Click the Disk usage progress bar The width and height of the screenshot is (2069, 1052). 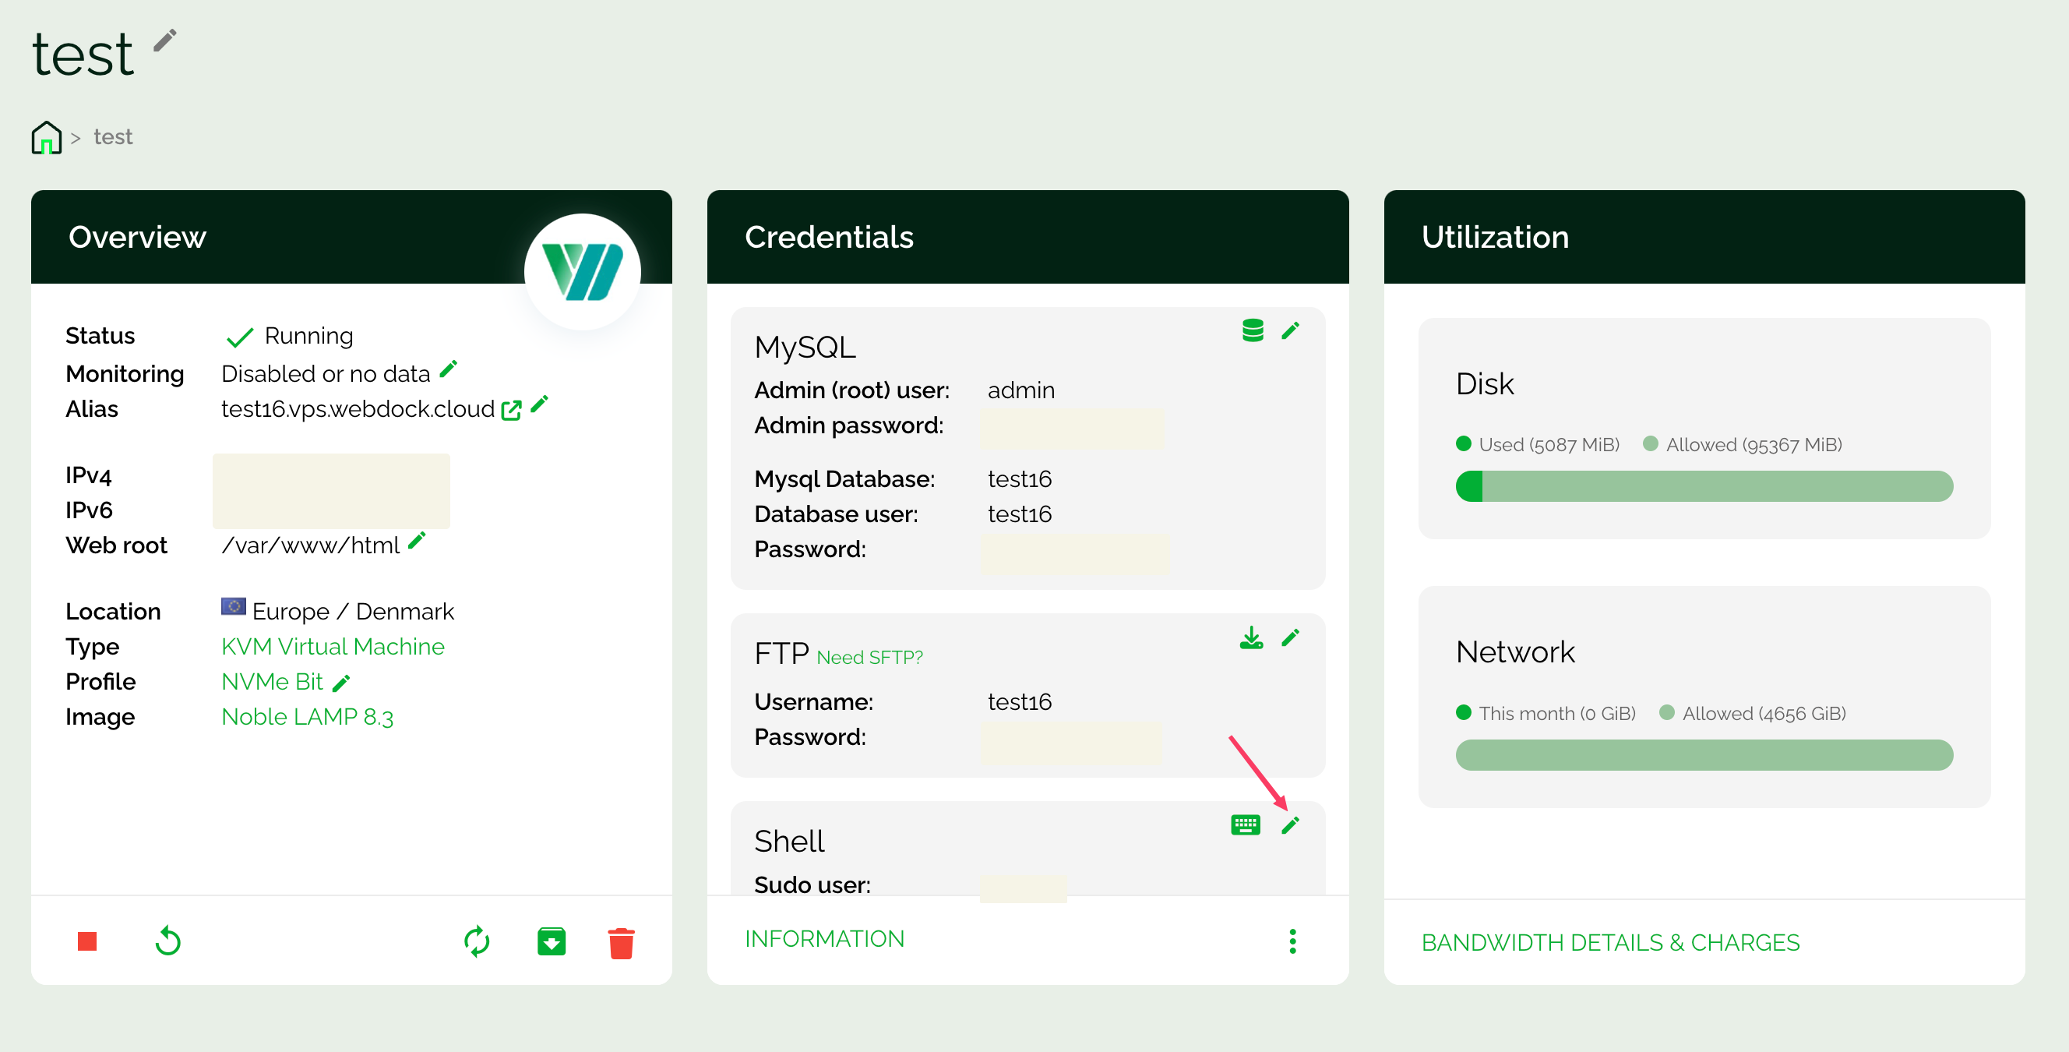point(1704,486)
